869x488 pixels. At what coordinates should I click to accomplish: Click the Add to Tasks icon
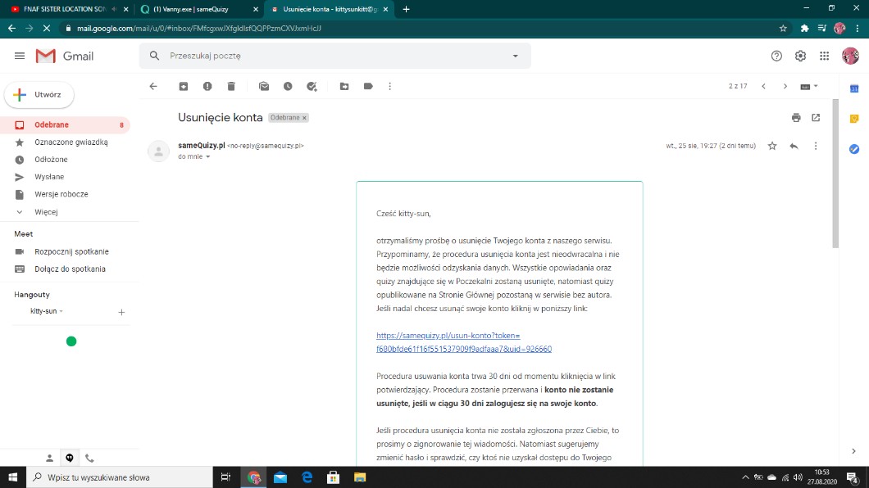pyautogui.click(x=312, y=86)
